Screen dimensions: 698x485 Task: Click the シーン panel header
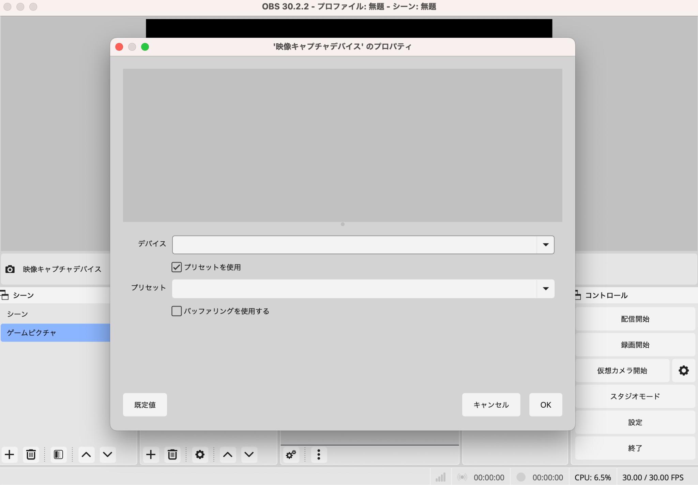[x=55, y=295]
